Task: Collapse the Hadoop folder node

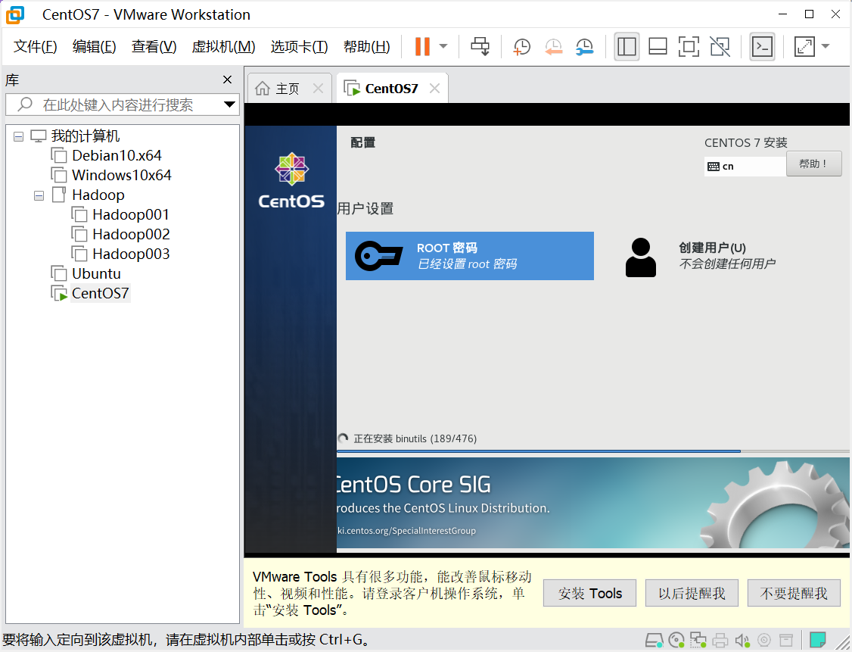Action: pos(39,195)
